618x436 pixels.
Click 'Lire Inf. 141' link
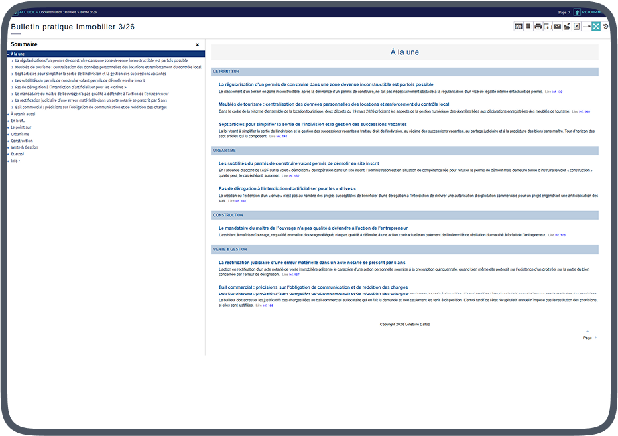point(278,136)
